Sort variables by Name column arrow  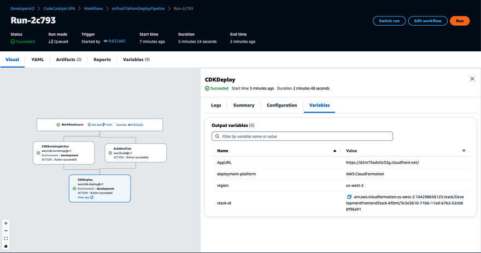(335, 151)
